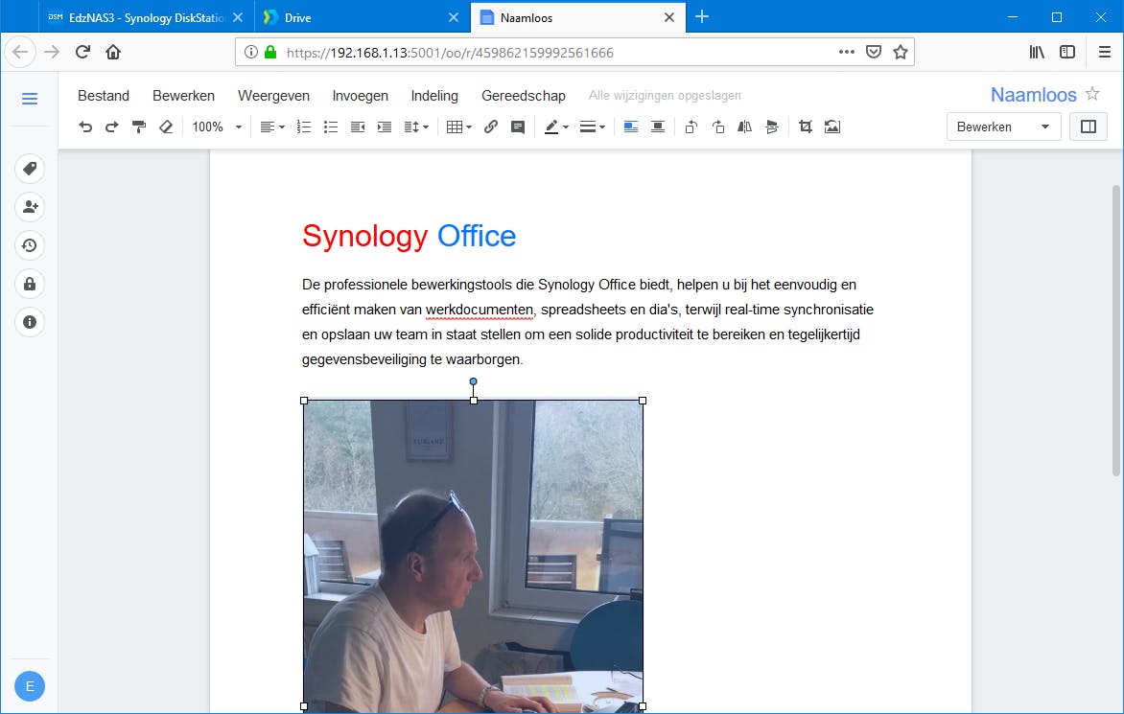
Task: Open the Firefox application menu
Action: [1105, 52]
